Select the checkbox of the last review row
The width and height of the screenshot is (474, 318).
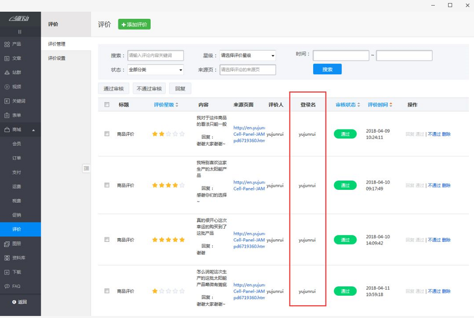[107, 291]
